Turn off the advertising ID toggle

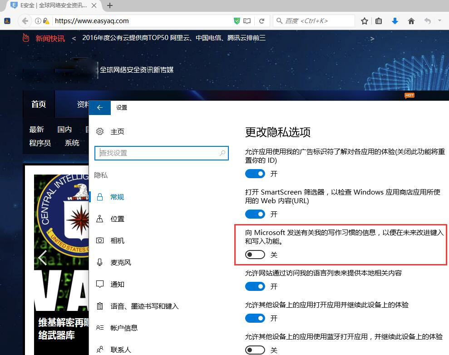point(255,174)
